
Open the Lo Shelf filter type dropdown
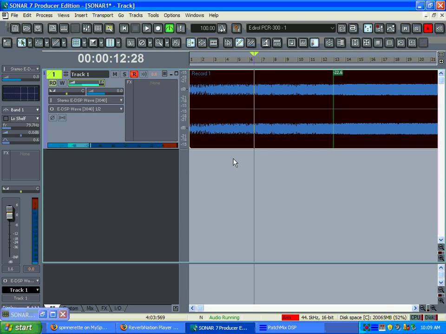25,118
